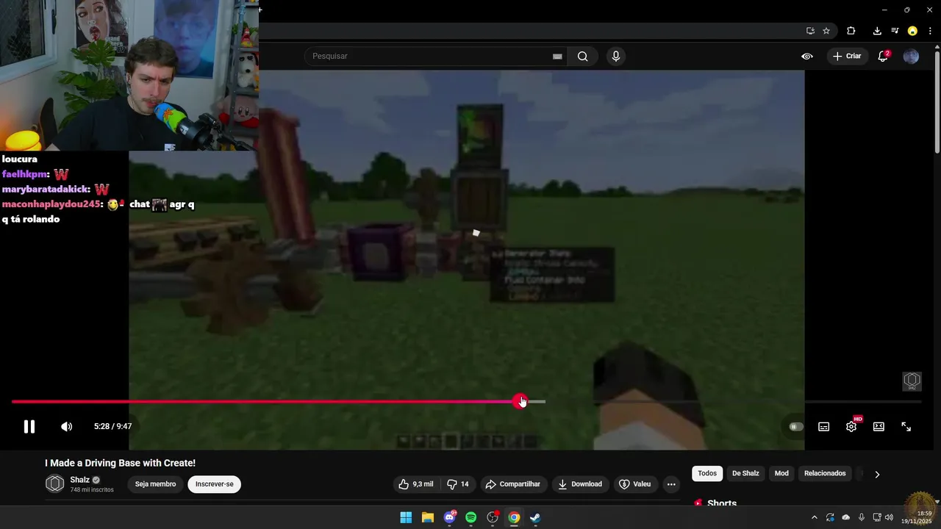
Task: Click the Shorts section heading
Action: (x=722, y=504)
